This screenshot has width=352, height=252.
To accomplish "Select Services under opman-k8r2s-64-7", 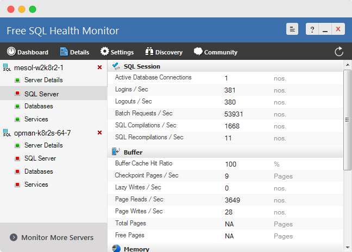I will [36, 185].
